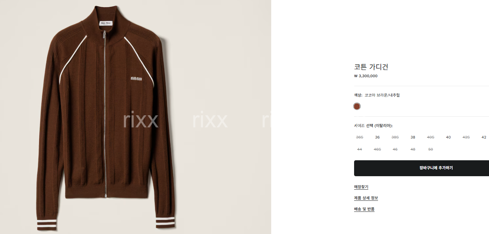The image size is (489, 234).
Task: Choose size 40
Action: point(448,137)
